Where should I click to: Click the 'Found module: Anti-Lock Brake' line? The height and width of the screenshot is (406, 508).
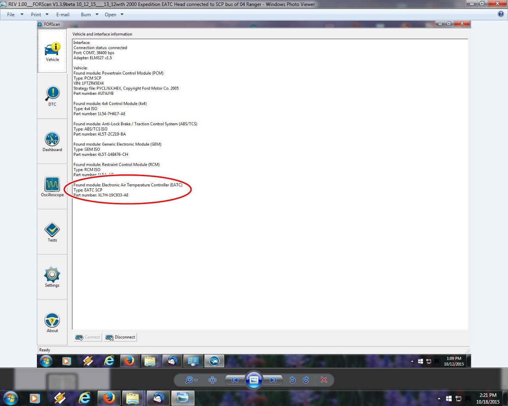(135, 124)
